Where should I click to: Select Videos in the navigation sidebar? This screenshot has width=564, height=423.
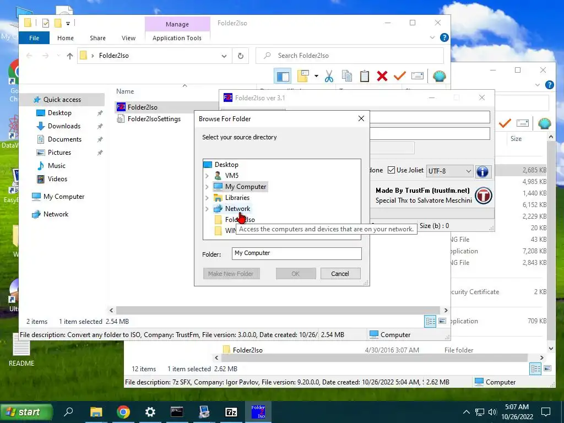pyautogui.click(x=57, y=179)
